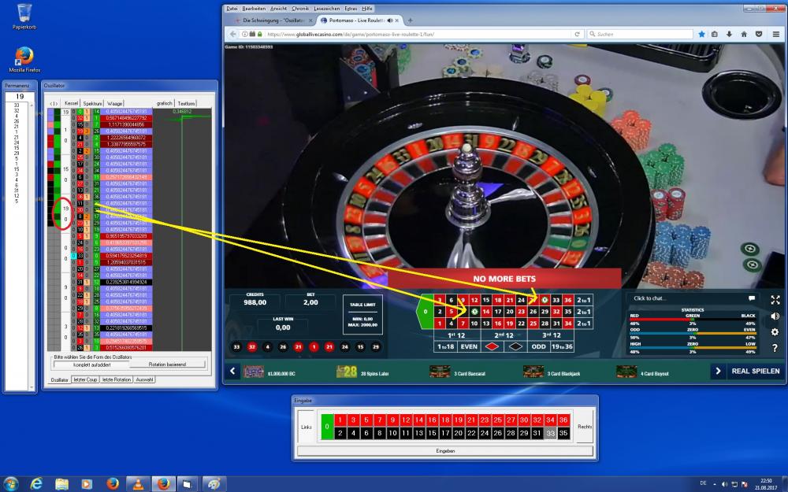Open the Pocket icon in the toolbar
Viewport: 788px width, 492px height.
tap(759, 34)
